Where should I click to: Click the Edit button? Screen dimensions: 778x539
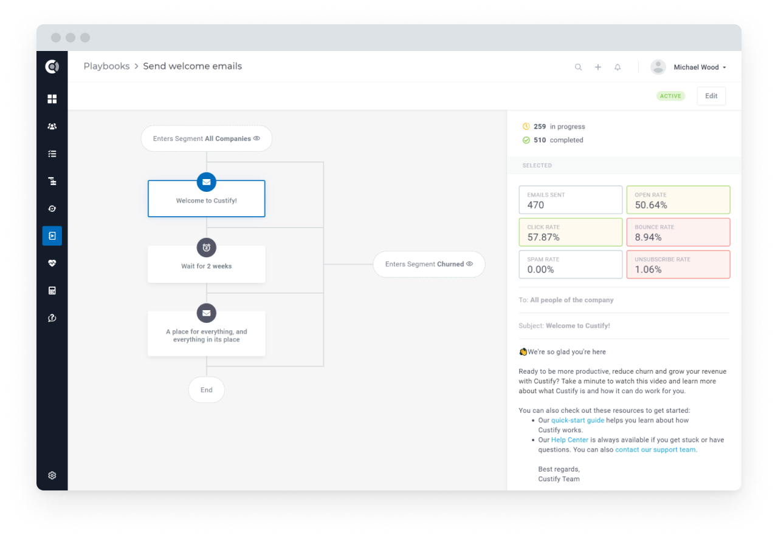pyautogui.click(x=711, y=95)
